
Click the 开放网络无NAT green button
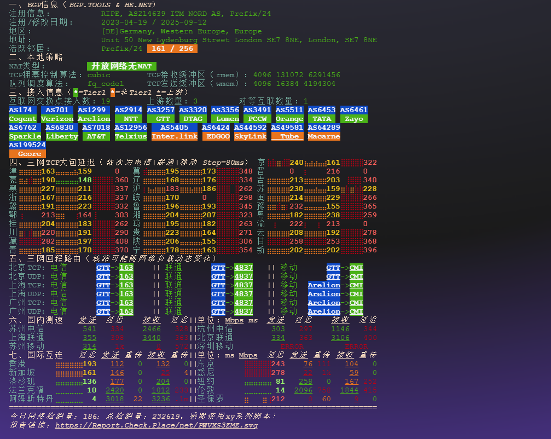point(121,66)
